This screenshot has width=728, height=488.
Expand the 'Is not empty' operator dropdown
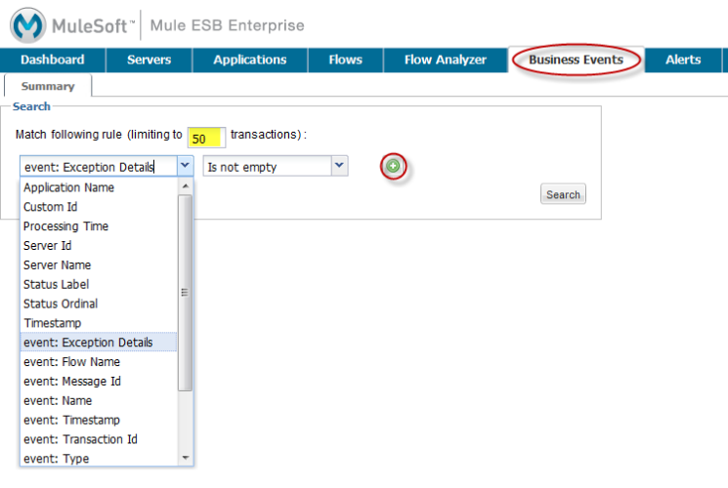click(x=339, y=167)
